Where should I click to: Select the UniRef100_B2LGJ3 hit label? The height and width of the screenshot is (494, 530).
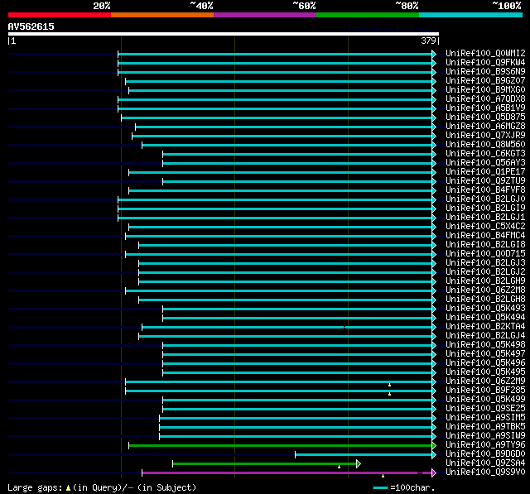point(485,263)
